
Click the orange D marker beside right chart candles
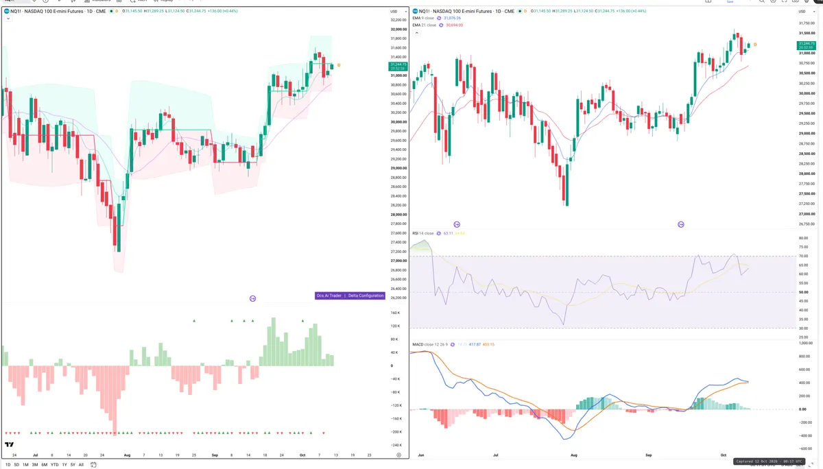click(755, 45)
